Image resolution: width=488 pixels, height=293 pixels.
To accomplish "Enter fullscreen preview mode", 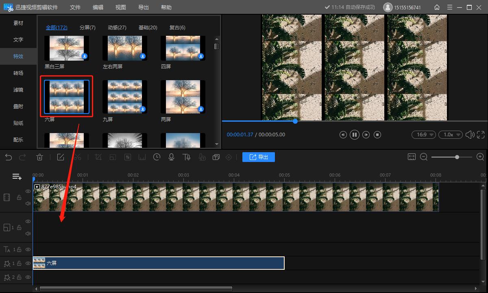I will pos(481,135).
